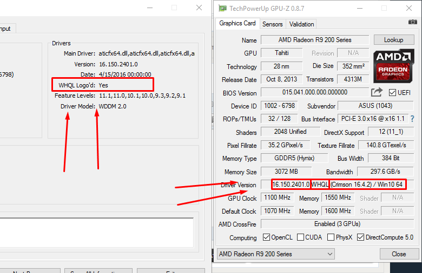This screenshot has width=422, height=273.
Task: Click the Device ID field 1002 - 6798
Action: pos(279,106)
